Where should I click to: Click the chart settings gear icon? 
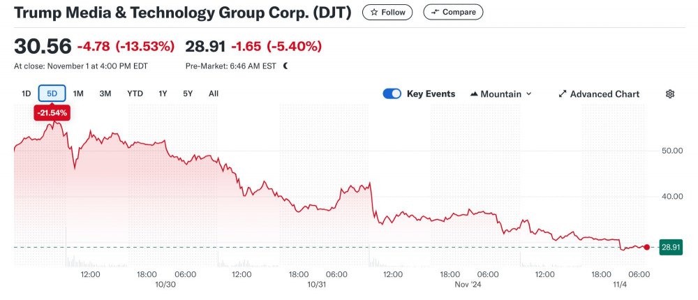click(x=670, y=94)
